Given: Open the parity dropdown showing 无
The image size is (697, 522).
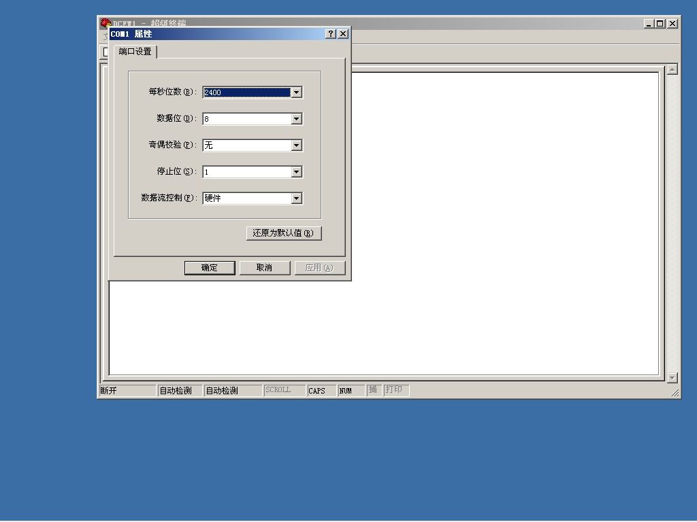Looking at the screenshot, I should (x=297, y=145).
